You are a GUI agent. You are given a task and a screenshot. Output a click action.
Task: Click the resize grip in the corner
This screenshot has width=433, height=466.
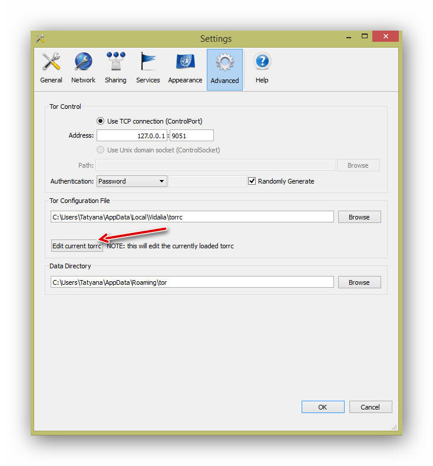pos(394,427)
